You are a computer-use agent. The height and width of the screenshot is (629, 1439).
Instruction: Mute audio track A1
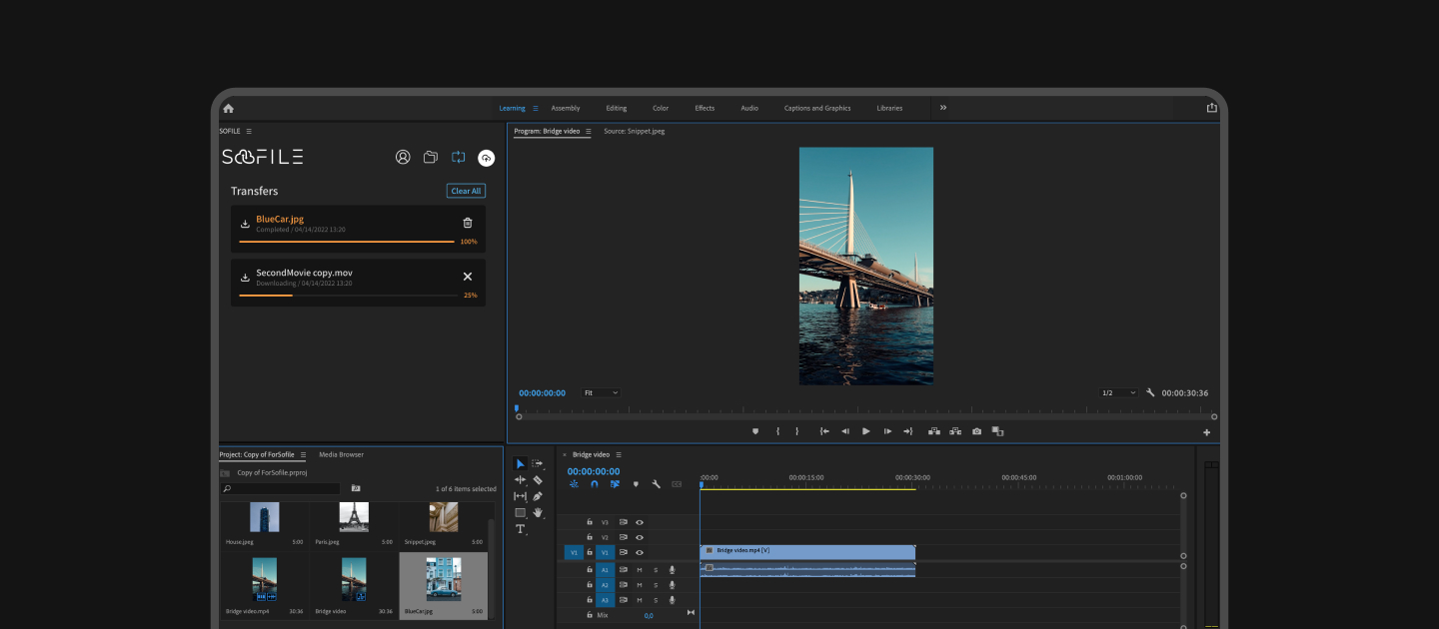point(640,569)
